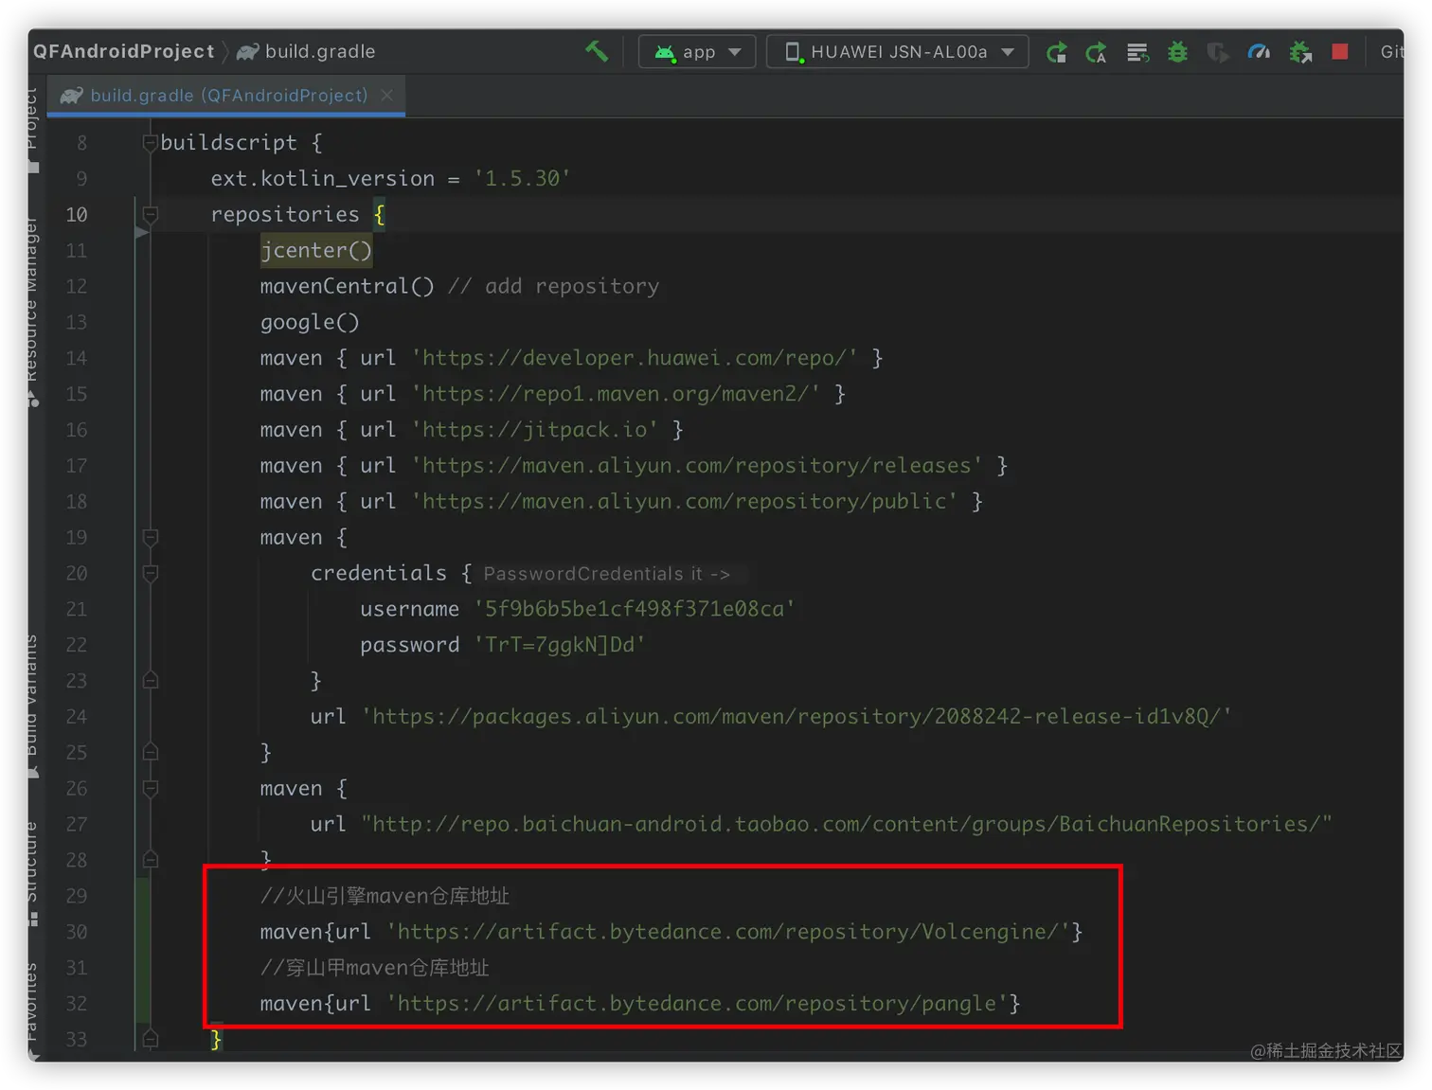Click the aliyun repository/releases URL
Viewport: 1432px width, 1090px height.
(x=697, y=466)
